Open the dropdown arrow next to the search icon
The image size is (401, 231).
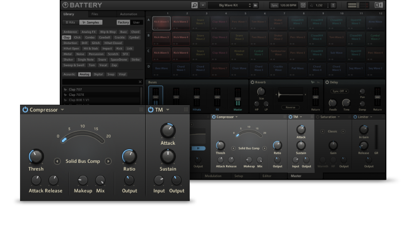tap(202, 5)
